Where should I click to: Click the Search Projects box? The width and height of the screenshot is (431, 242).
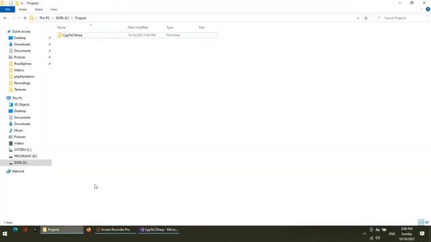pyautogui.click(x=400, y=18)
